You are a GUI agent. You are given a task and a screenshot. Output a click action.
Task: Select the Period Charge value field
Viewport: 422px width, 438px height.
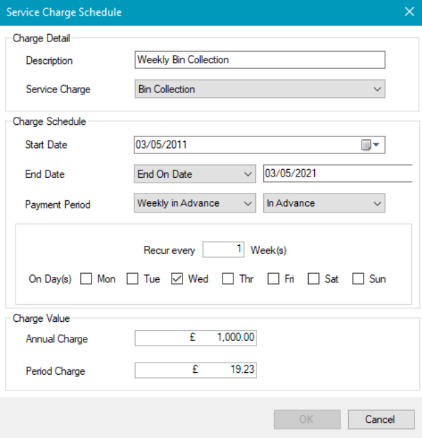click(195, 371)
